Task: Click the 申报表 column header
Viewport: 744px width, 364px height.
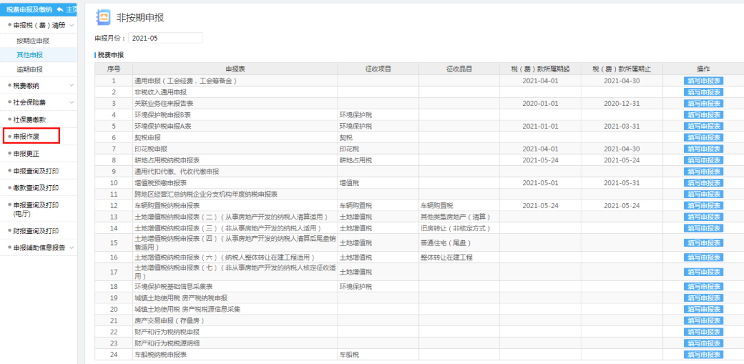Action: pos(236,69)
